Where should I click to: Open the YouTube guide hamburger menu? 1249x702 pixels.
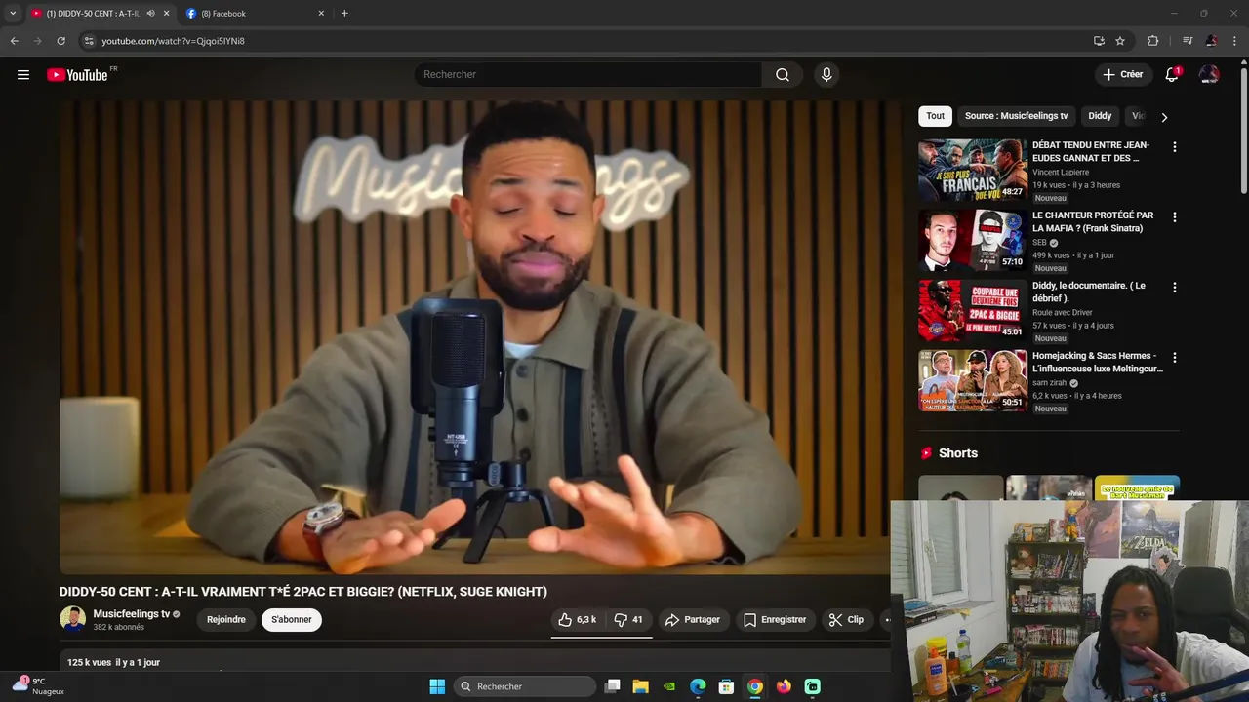(23, 75)
